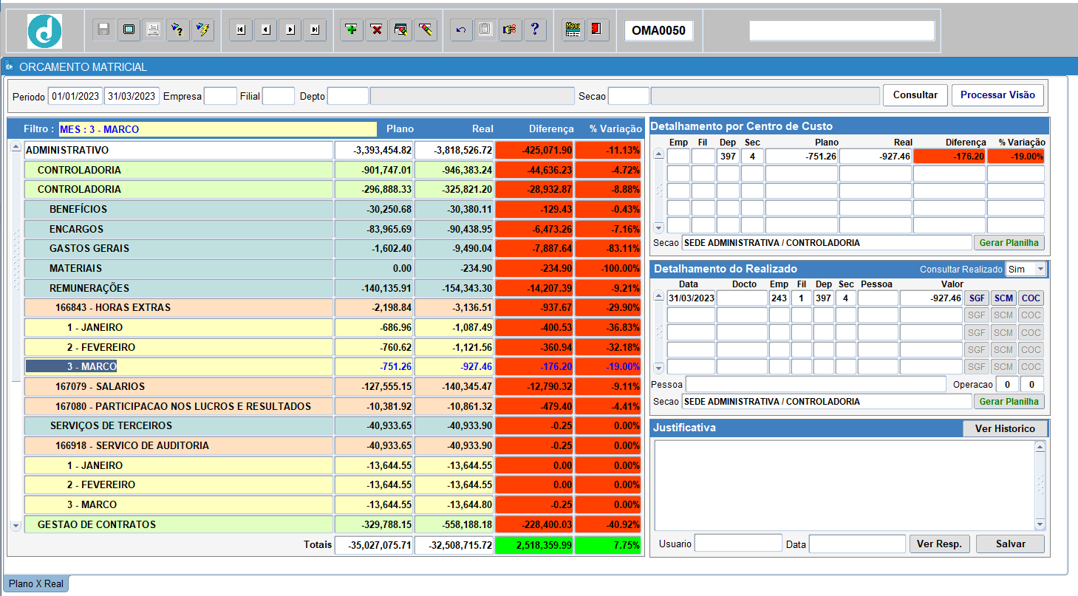Viewport: 1078px width, 596px height.
Task: Click the Usuario input field
Action: tap(738, 544)
